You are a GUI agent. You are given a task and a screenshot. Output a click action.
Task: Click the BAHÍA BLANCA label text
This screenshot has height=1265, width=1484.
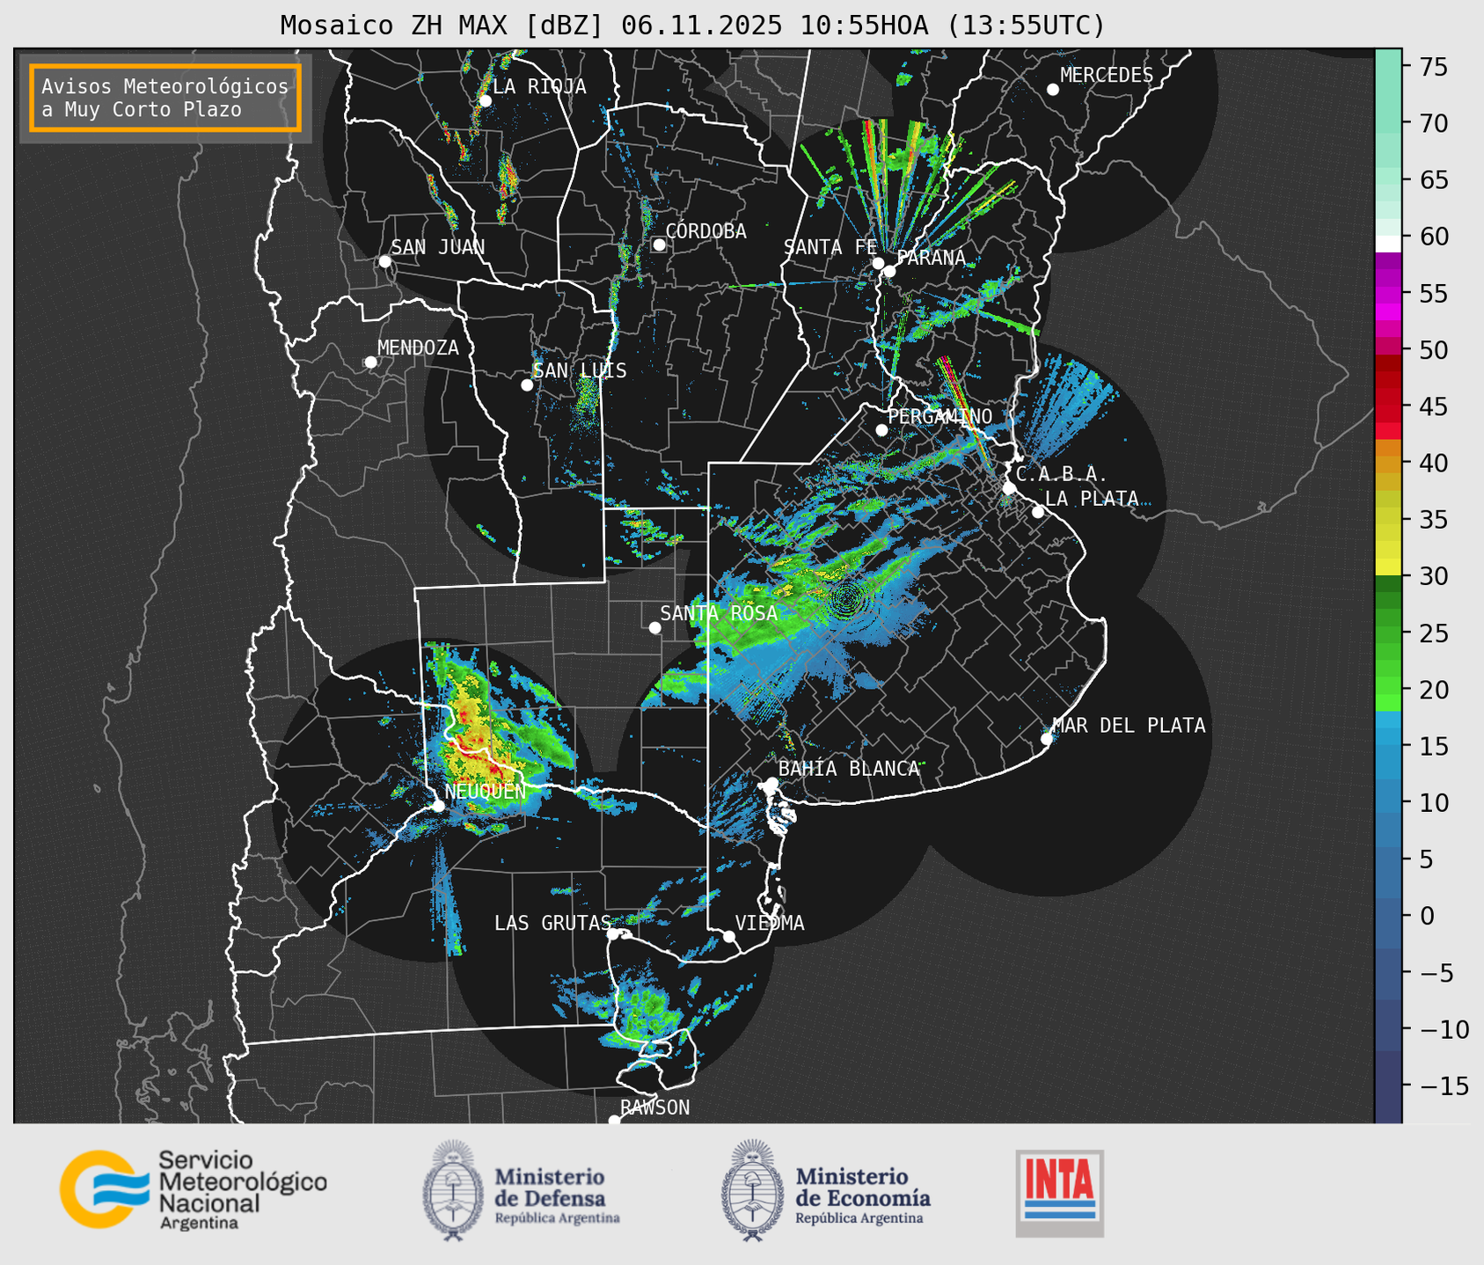pos(849,769)
